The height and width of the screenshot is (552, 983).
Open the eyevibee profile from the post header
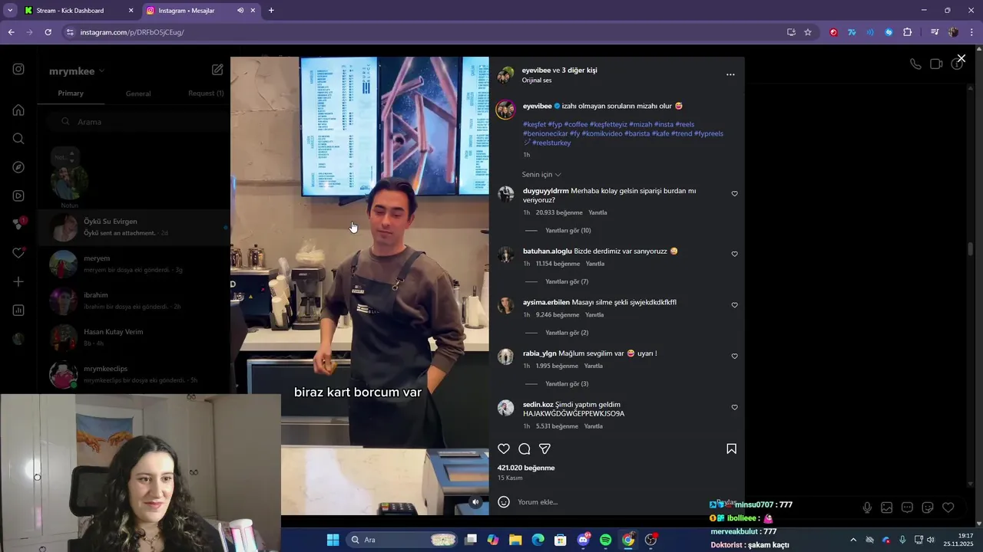pos(535,70)
